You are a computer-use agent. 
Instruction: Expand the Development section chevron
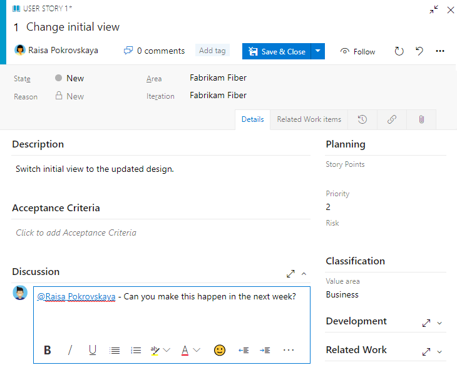click(x=439, y=323)
